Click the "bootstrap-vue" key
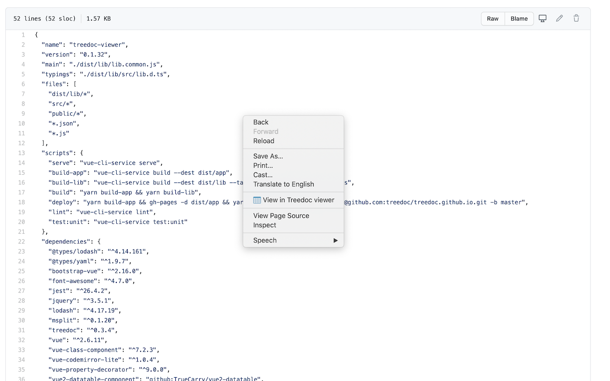Viewport: 610px width, 381px height. pyautogui.click(x=74, y=271)
